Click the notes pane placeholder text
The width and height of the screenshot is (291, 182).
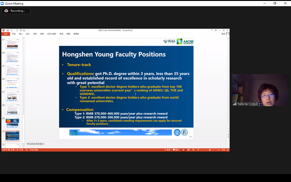35,144
